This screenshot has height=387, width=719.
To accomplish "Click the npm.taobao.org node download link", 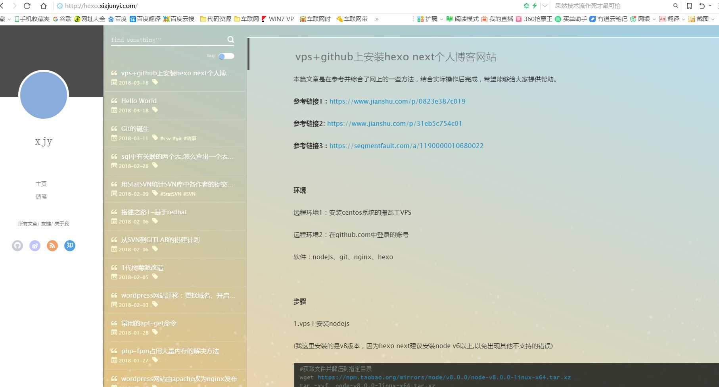I will 444,377.
